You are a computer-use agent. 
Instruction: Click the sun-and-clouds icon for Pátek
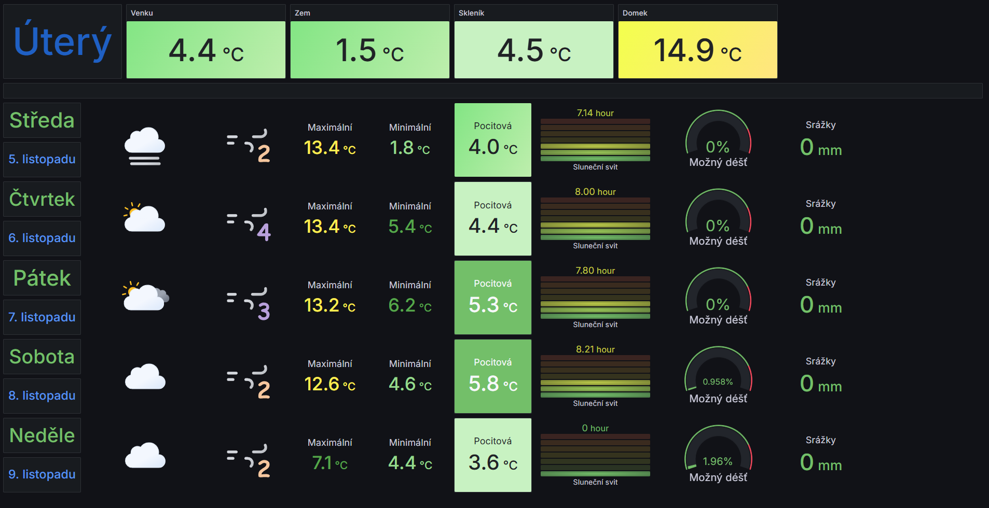pyautogui.click(x=145, y=297)
